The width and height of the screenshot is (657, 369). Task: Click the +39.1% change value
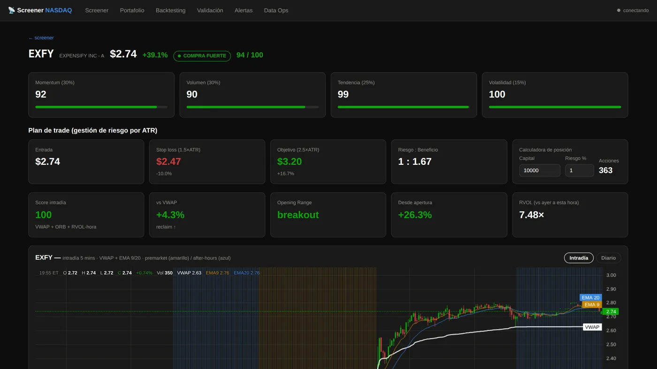[155, 55]
